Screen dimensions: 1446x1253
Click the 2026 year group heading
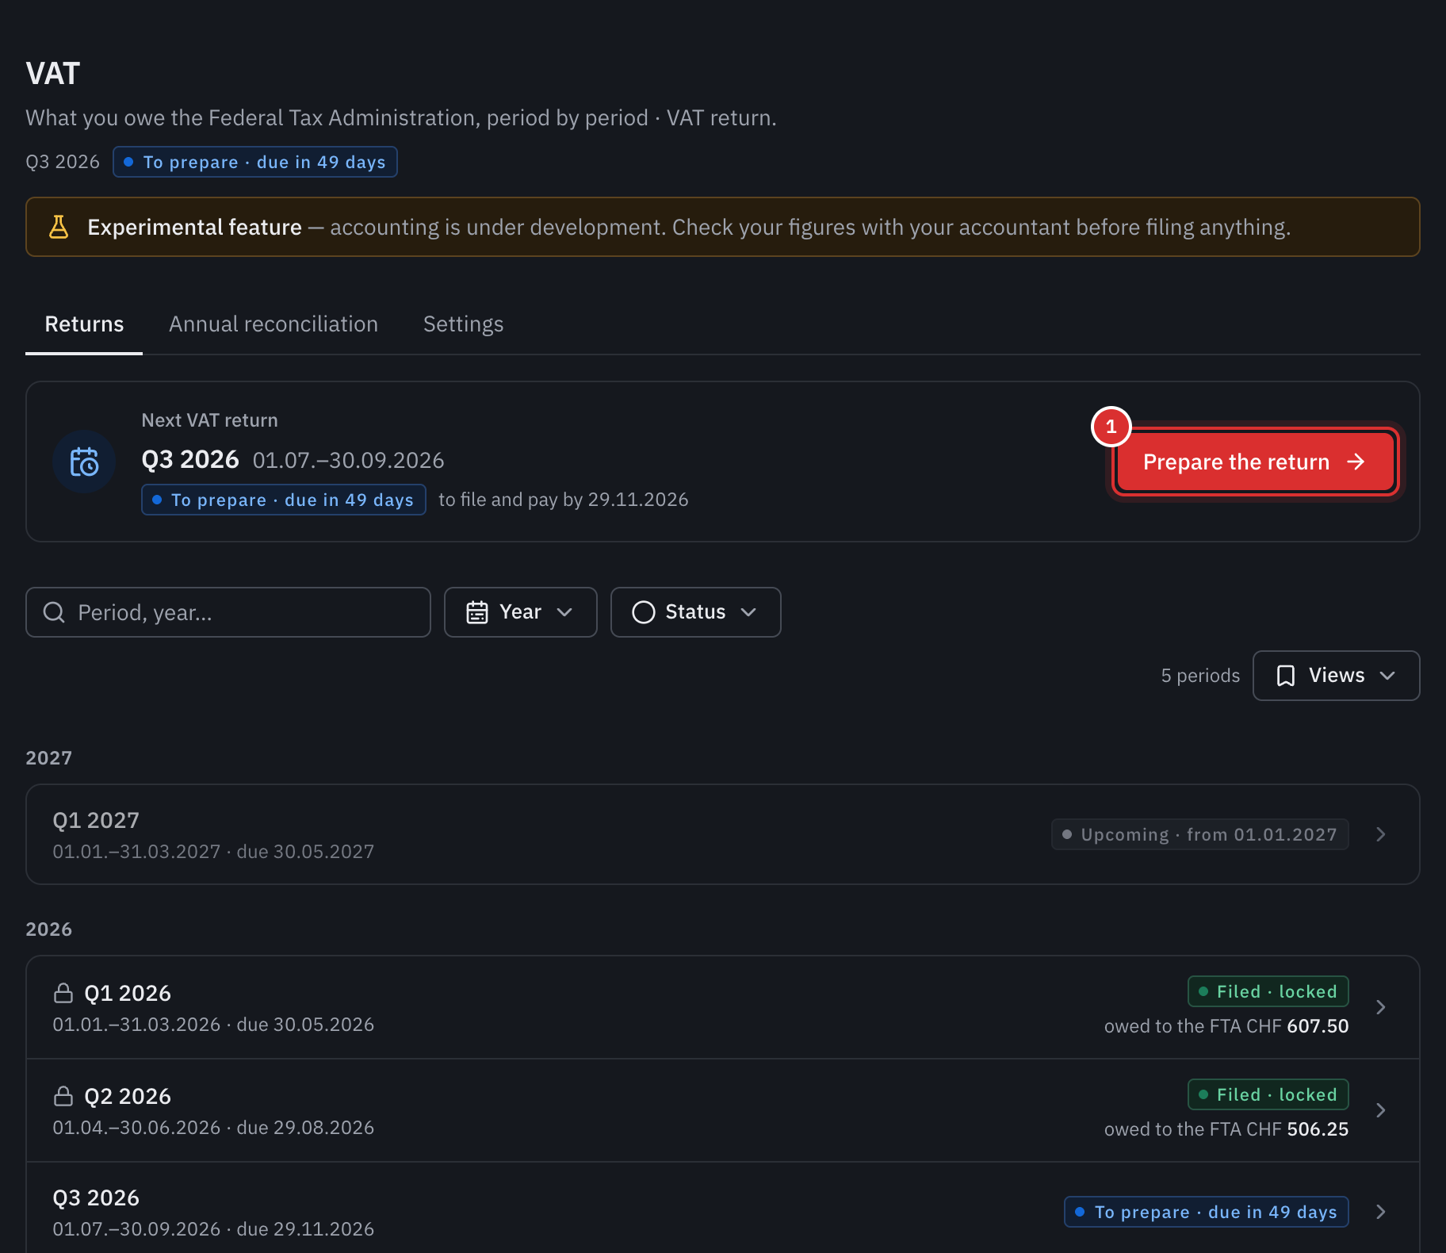point(49,929)
